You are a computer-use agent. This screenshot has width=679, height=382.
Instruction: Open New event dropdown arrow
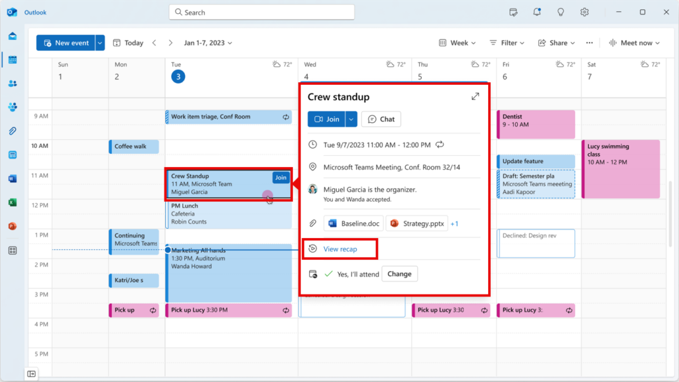tap(100, 43)
